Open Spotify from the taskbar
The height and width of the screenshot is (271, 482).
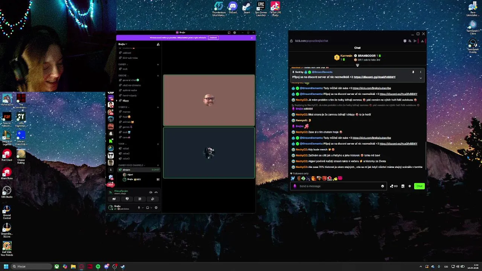pos(98,266)
